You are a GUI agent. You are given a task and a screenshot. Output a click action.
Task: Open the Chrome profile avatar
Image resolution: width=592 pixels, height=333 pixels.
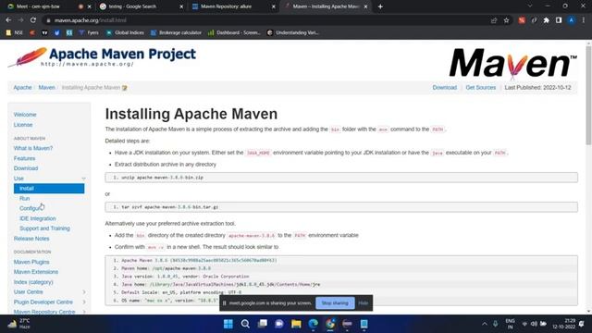572,20
